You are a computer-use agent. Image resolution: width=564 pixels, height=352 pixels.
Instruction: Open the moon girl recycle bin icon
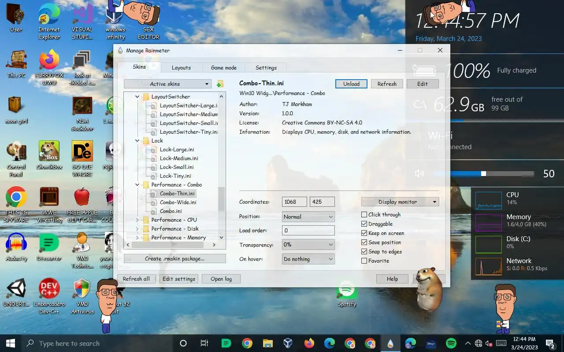16,110
